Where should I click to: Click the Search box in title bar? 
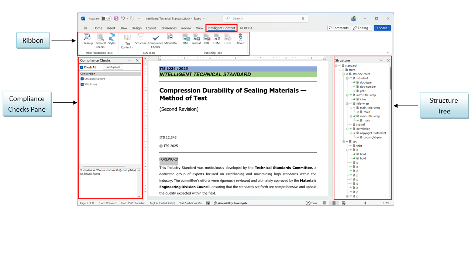pyautogui.click(x=266, y=18)
